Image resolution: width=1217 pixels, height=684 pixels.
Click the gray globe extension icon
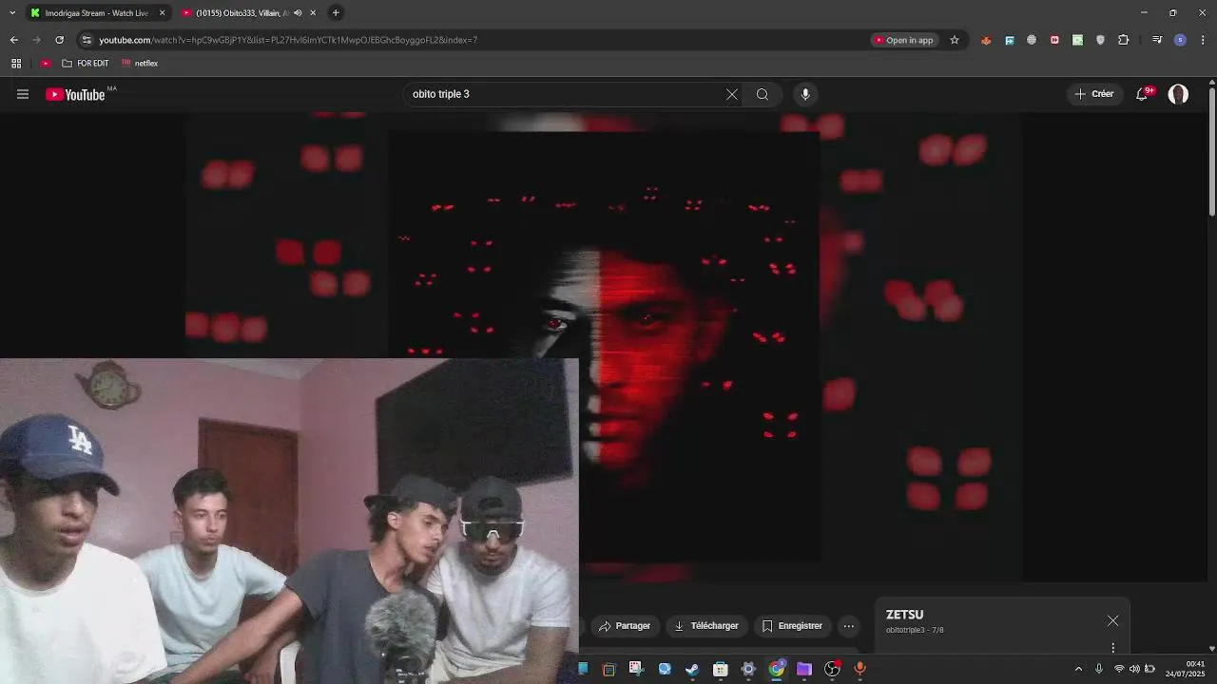coord(1032,40)
